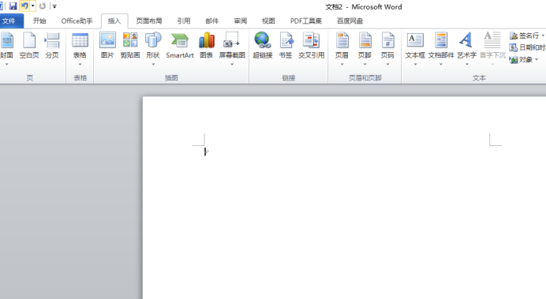Add a 超链接 hyperlink
Viewport: 546px width, 299px height.
263,45
